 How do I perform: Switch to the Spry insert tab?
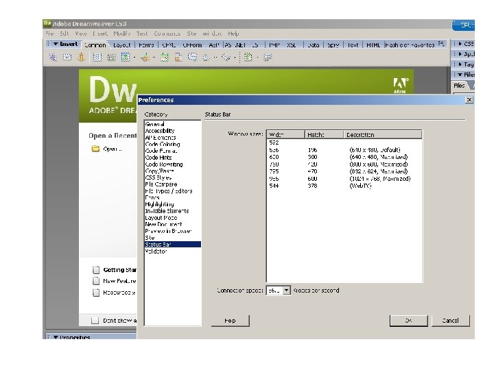coord(333,45)
